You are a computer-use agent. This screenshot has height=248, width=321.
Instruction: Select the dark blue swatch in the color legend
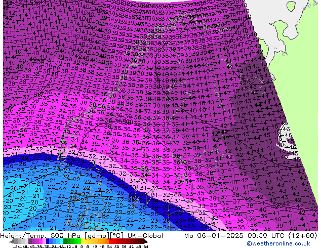click(x=48, y=242)
